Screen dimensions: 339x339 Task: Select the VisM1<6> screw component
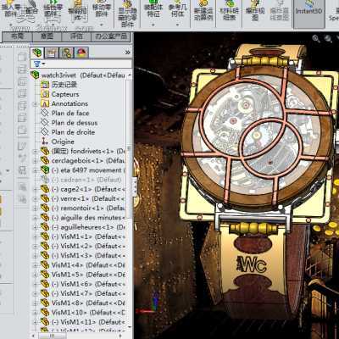pyautogui.click(x=88, y=284)
